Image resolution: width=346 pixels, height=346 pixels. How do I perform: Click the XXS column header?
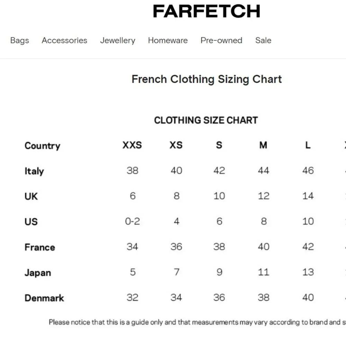click(x=132, y=145)
